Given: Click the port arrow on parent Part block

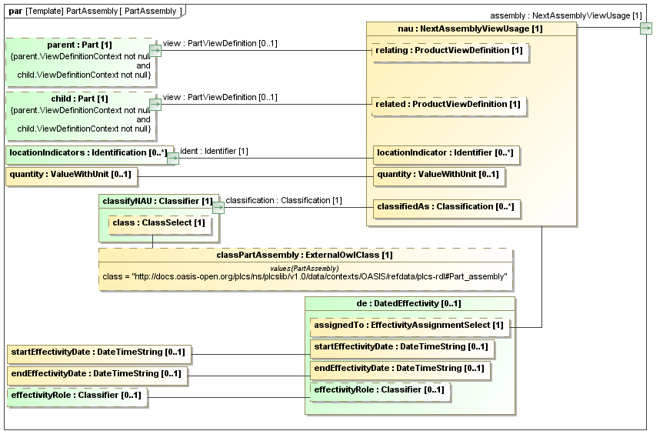Looking at the screenshot, I should [155, 51].
